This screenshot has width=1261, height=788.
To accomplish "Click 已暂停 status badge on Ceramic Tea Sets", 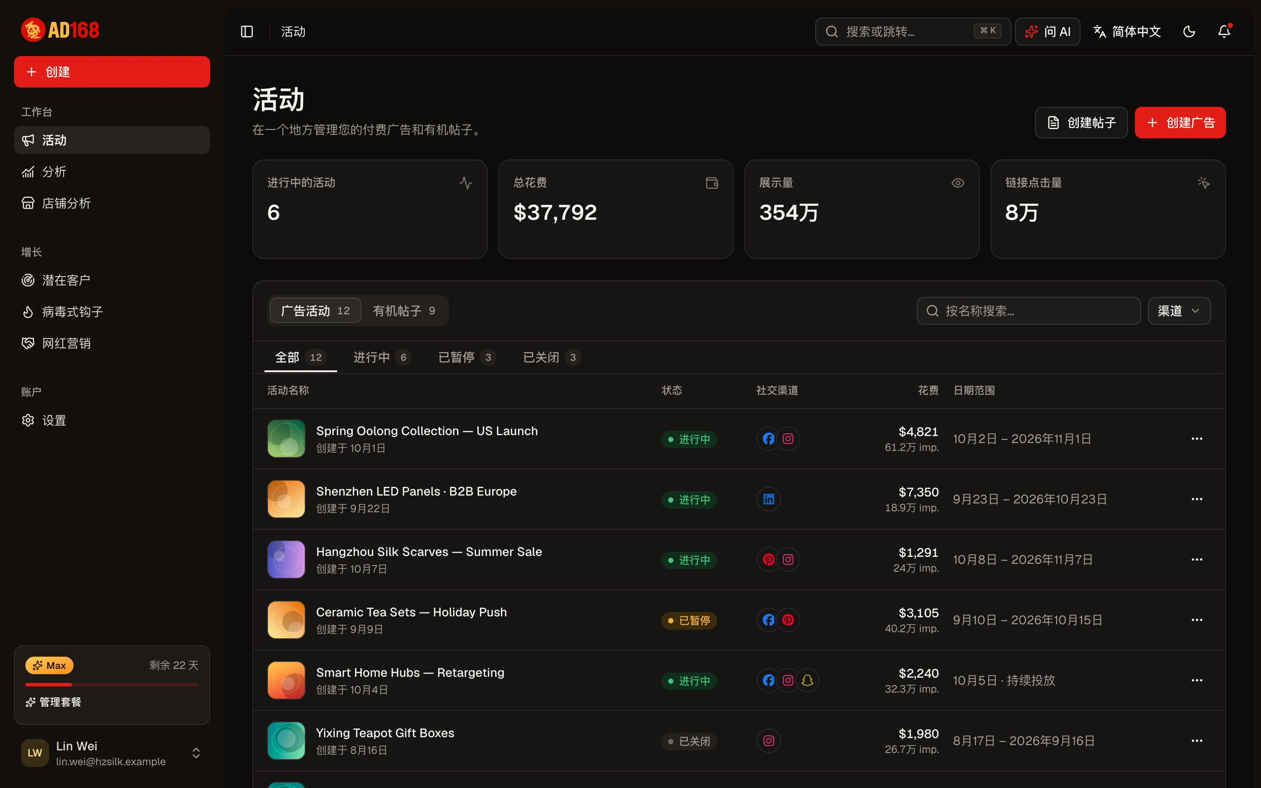I will tap(689, 621).
